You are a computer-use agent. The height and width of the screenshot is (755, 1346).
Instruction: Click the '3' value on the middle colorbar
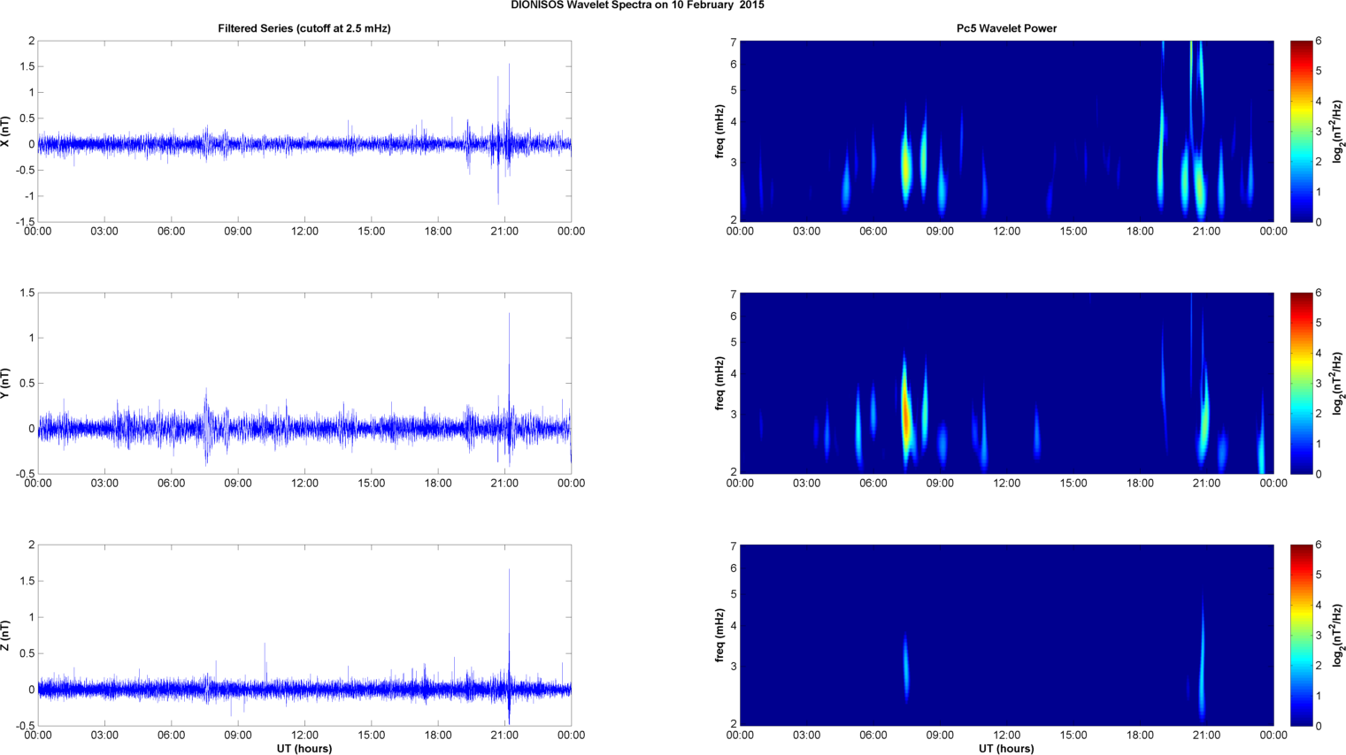click(x=1319, y=384)
